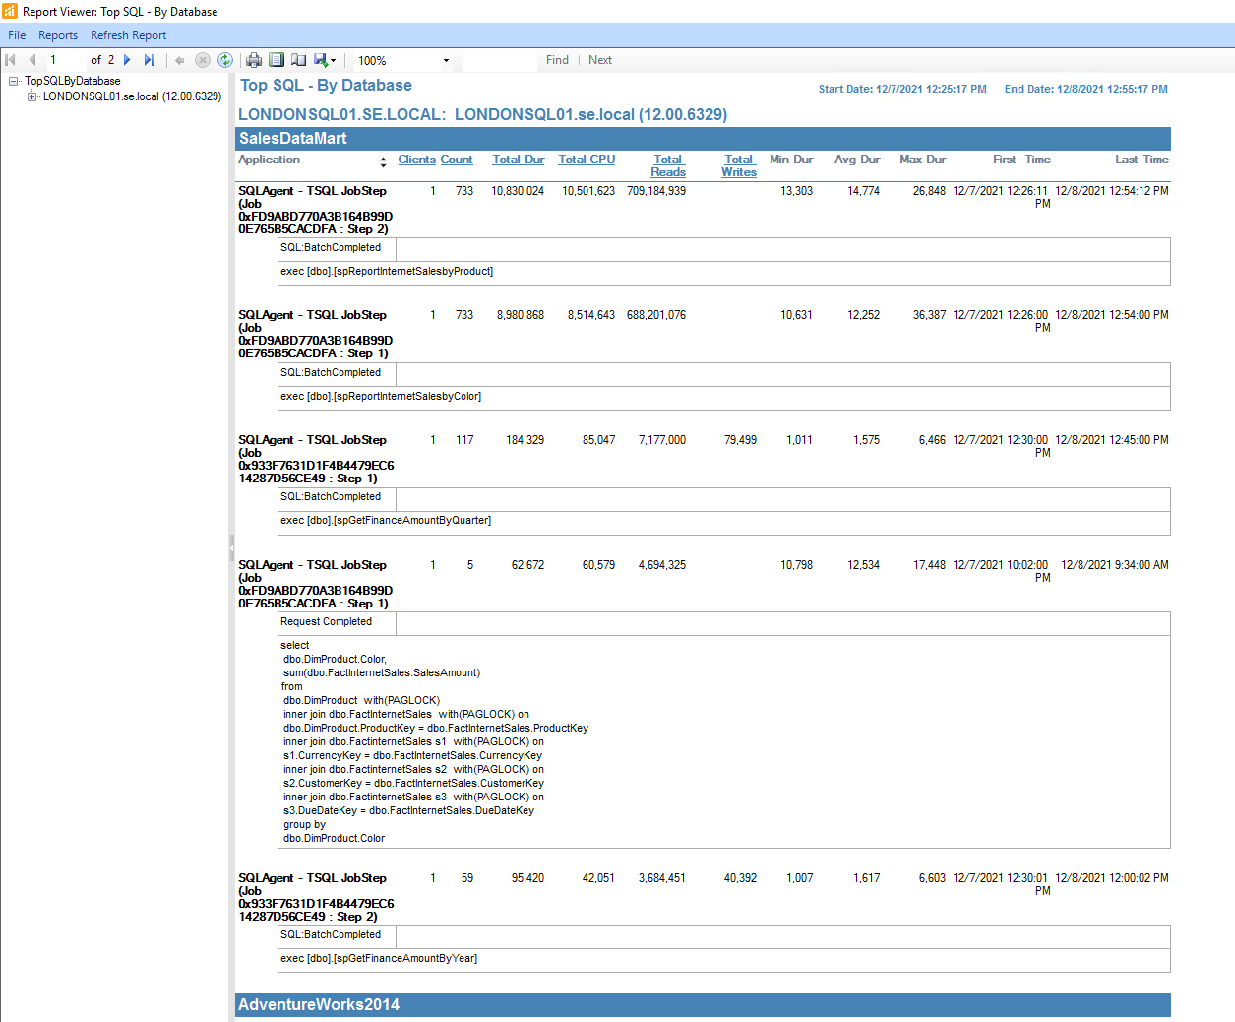Image resolution: width=1235 pixels, height=1022 pixels.
Task: Click the current page number field
Action: 65,60
